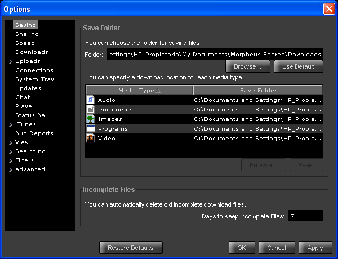Screen dimensions: 338x259
Task: Sort by the Media Type column header
Action: 139,90
